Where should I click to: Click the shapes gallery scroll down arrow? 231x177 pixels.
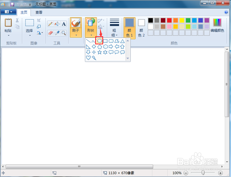coord(128,58)
